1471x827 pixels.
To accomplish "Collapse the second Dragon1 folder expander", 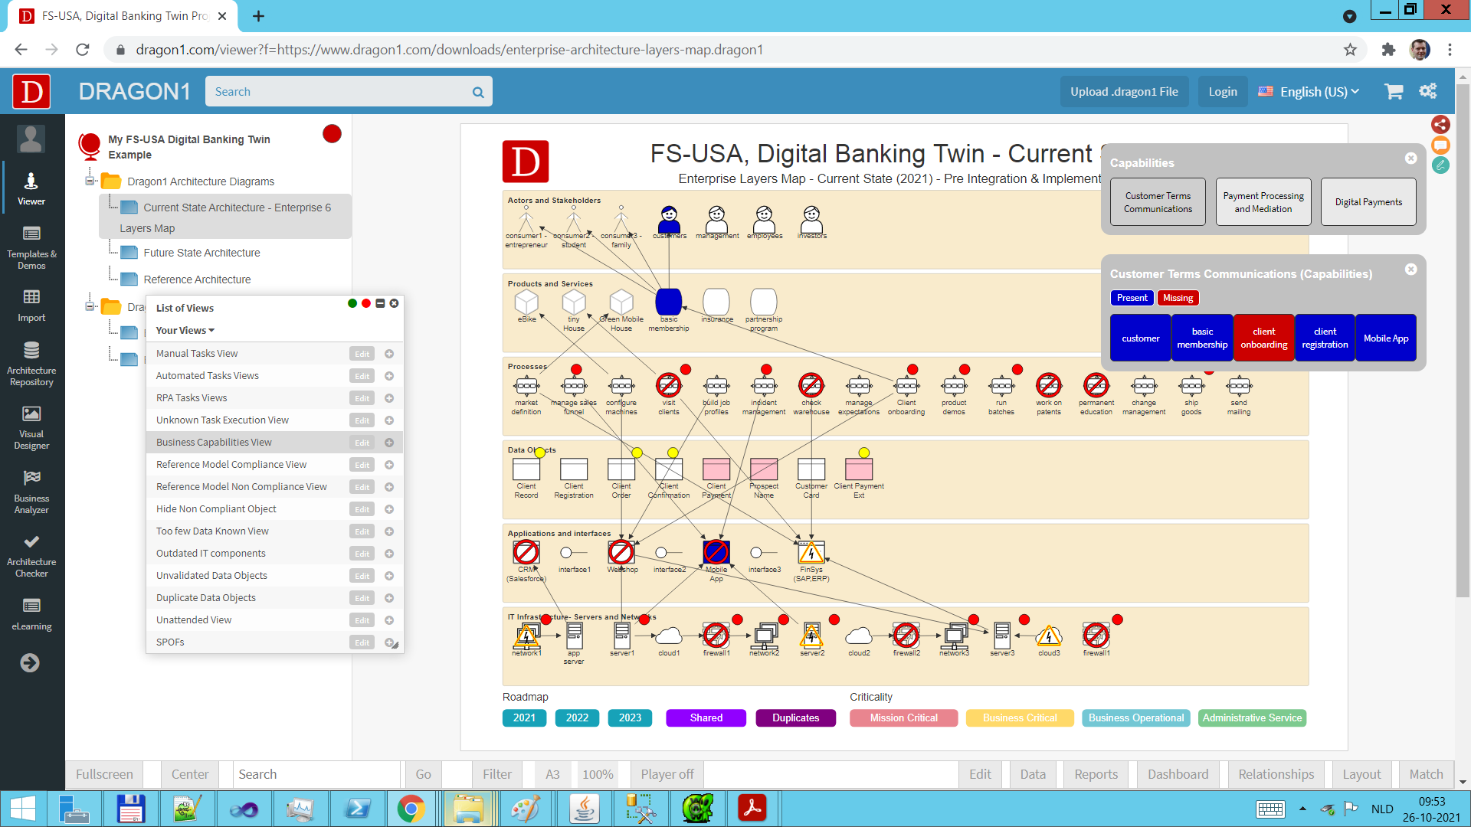I will point(90,306).
